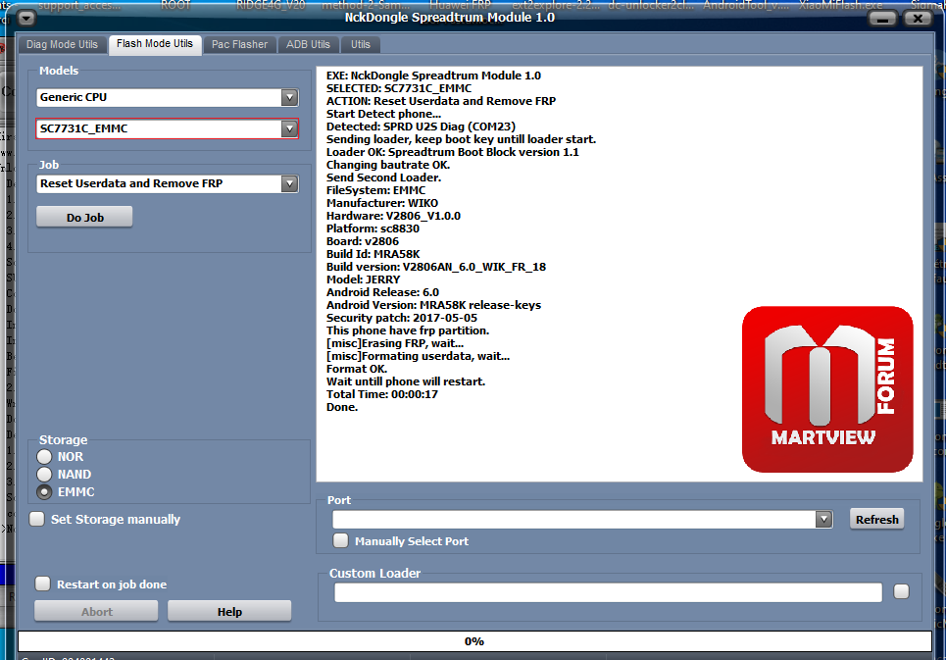Select the Flash Mode Utils tab
The width and height of the screenshot is (946, 660).
tap(155, 44)
